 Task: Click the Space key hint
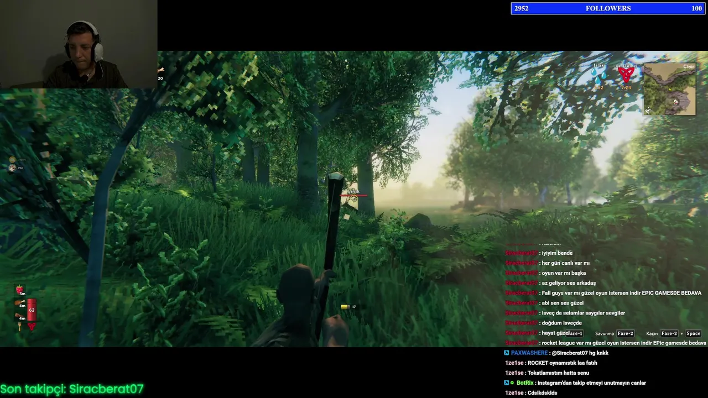pyautogui.click(x=693, y=333)
